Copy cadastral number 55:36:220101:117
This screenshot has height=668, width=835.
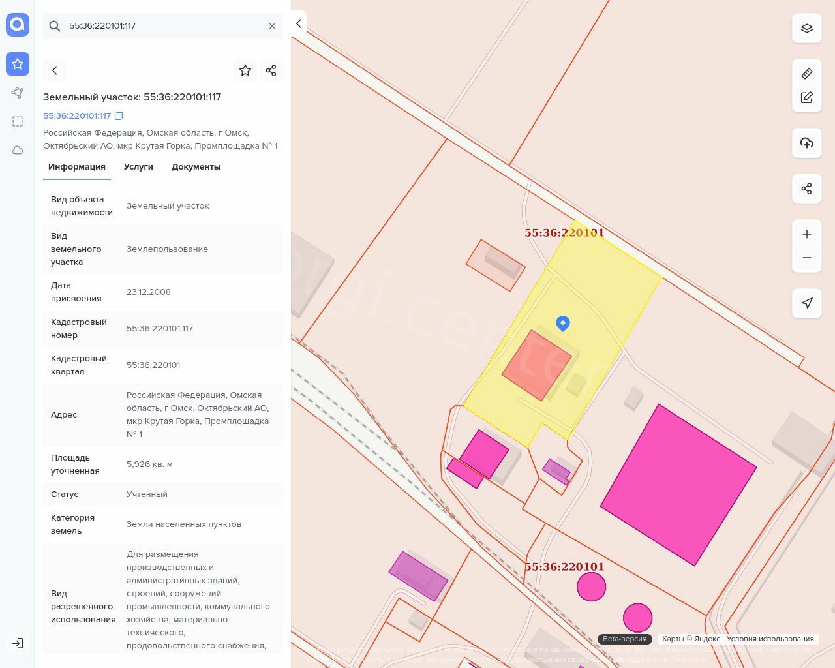119,116
